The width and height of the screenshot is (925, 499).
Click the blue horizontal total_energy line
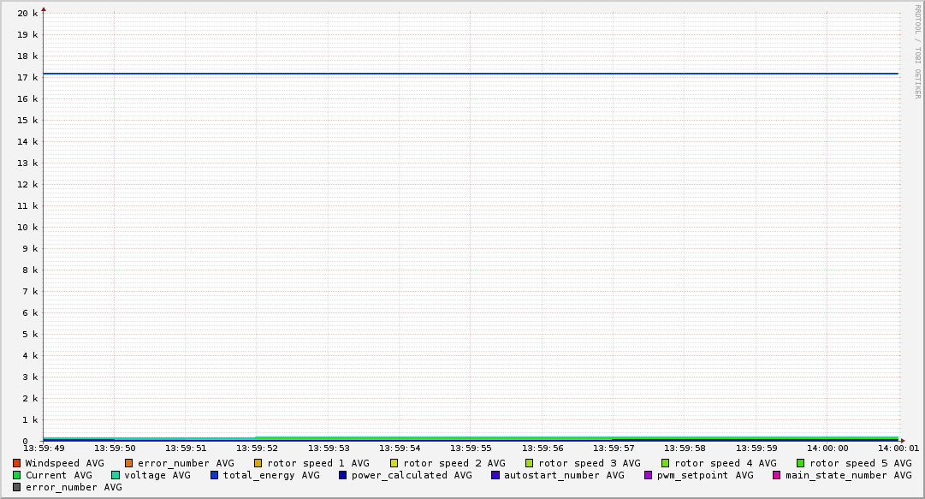tap(471, 74)
